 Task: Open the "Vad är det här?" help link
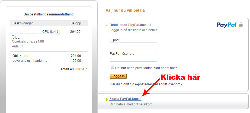click(x=167, y=68)
